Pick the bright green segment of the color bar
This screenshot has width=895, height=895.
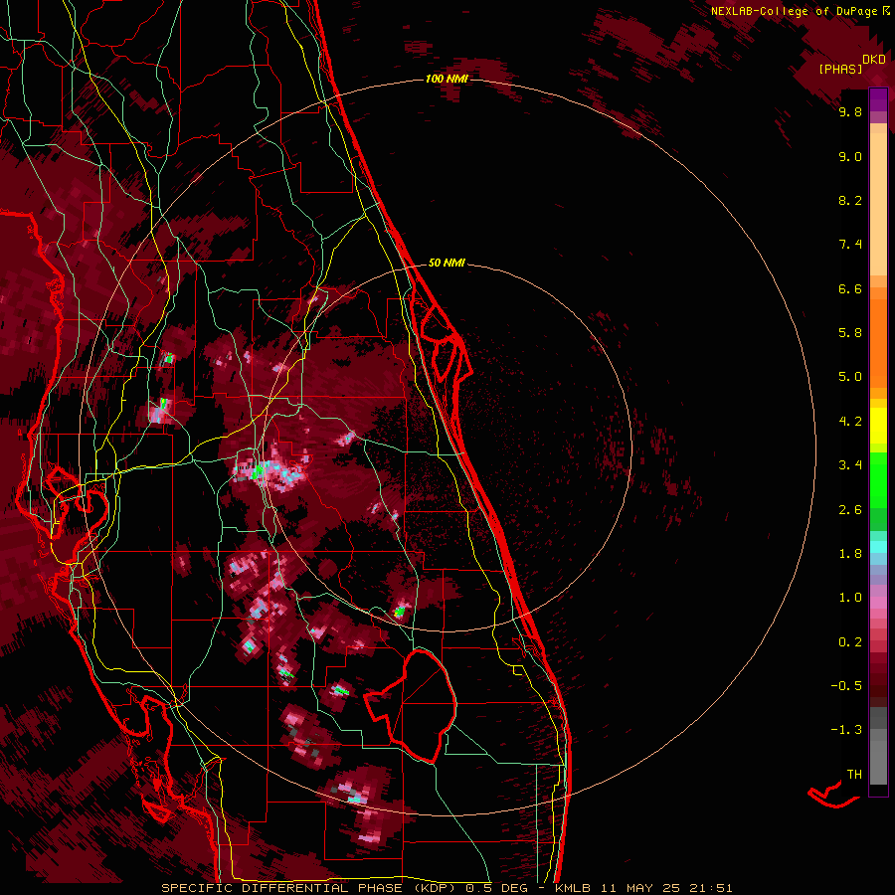[878, 480]
